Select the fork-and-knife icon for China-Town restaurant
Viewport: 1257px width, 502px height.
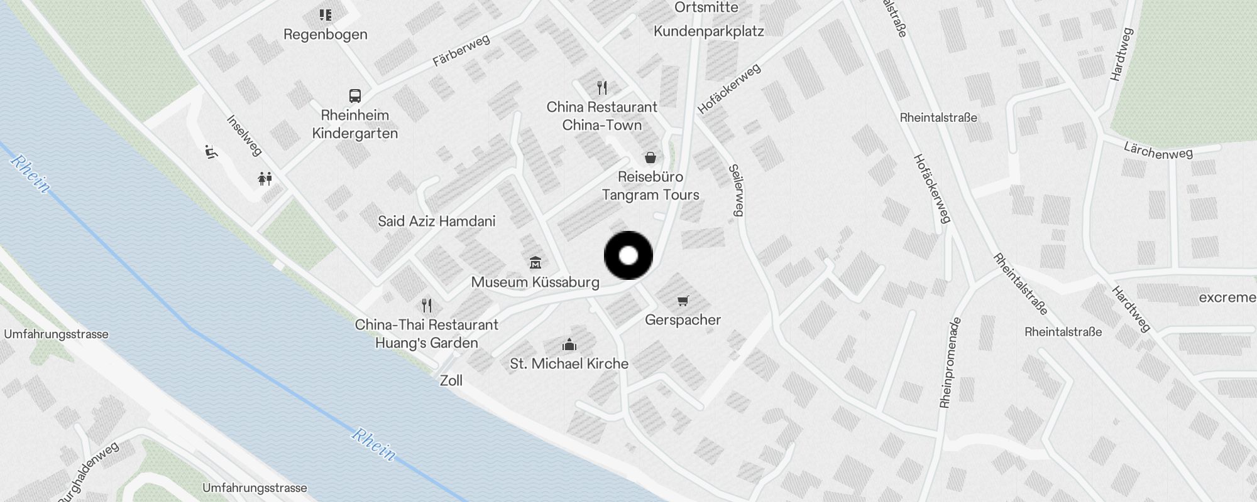(602, 88)
